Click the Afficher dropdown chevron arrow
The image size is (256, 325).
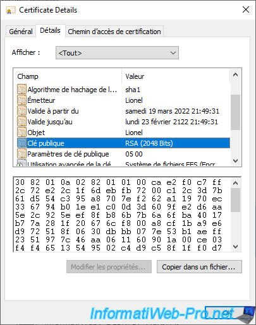pyautogui.click(x=173, y=53)
